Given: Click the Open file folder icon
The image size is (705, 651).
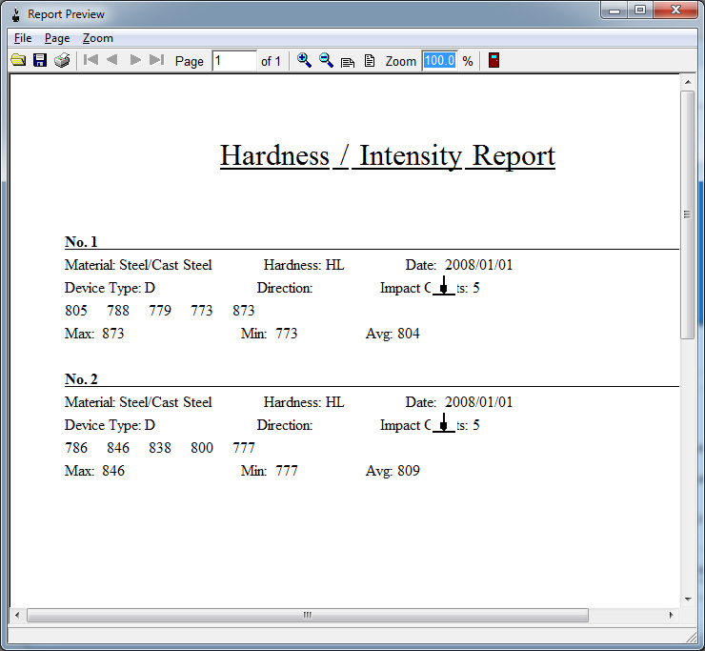Looking at the screenshot, I should click(18, 61).
